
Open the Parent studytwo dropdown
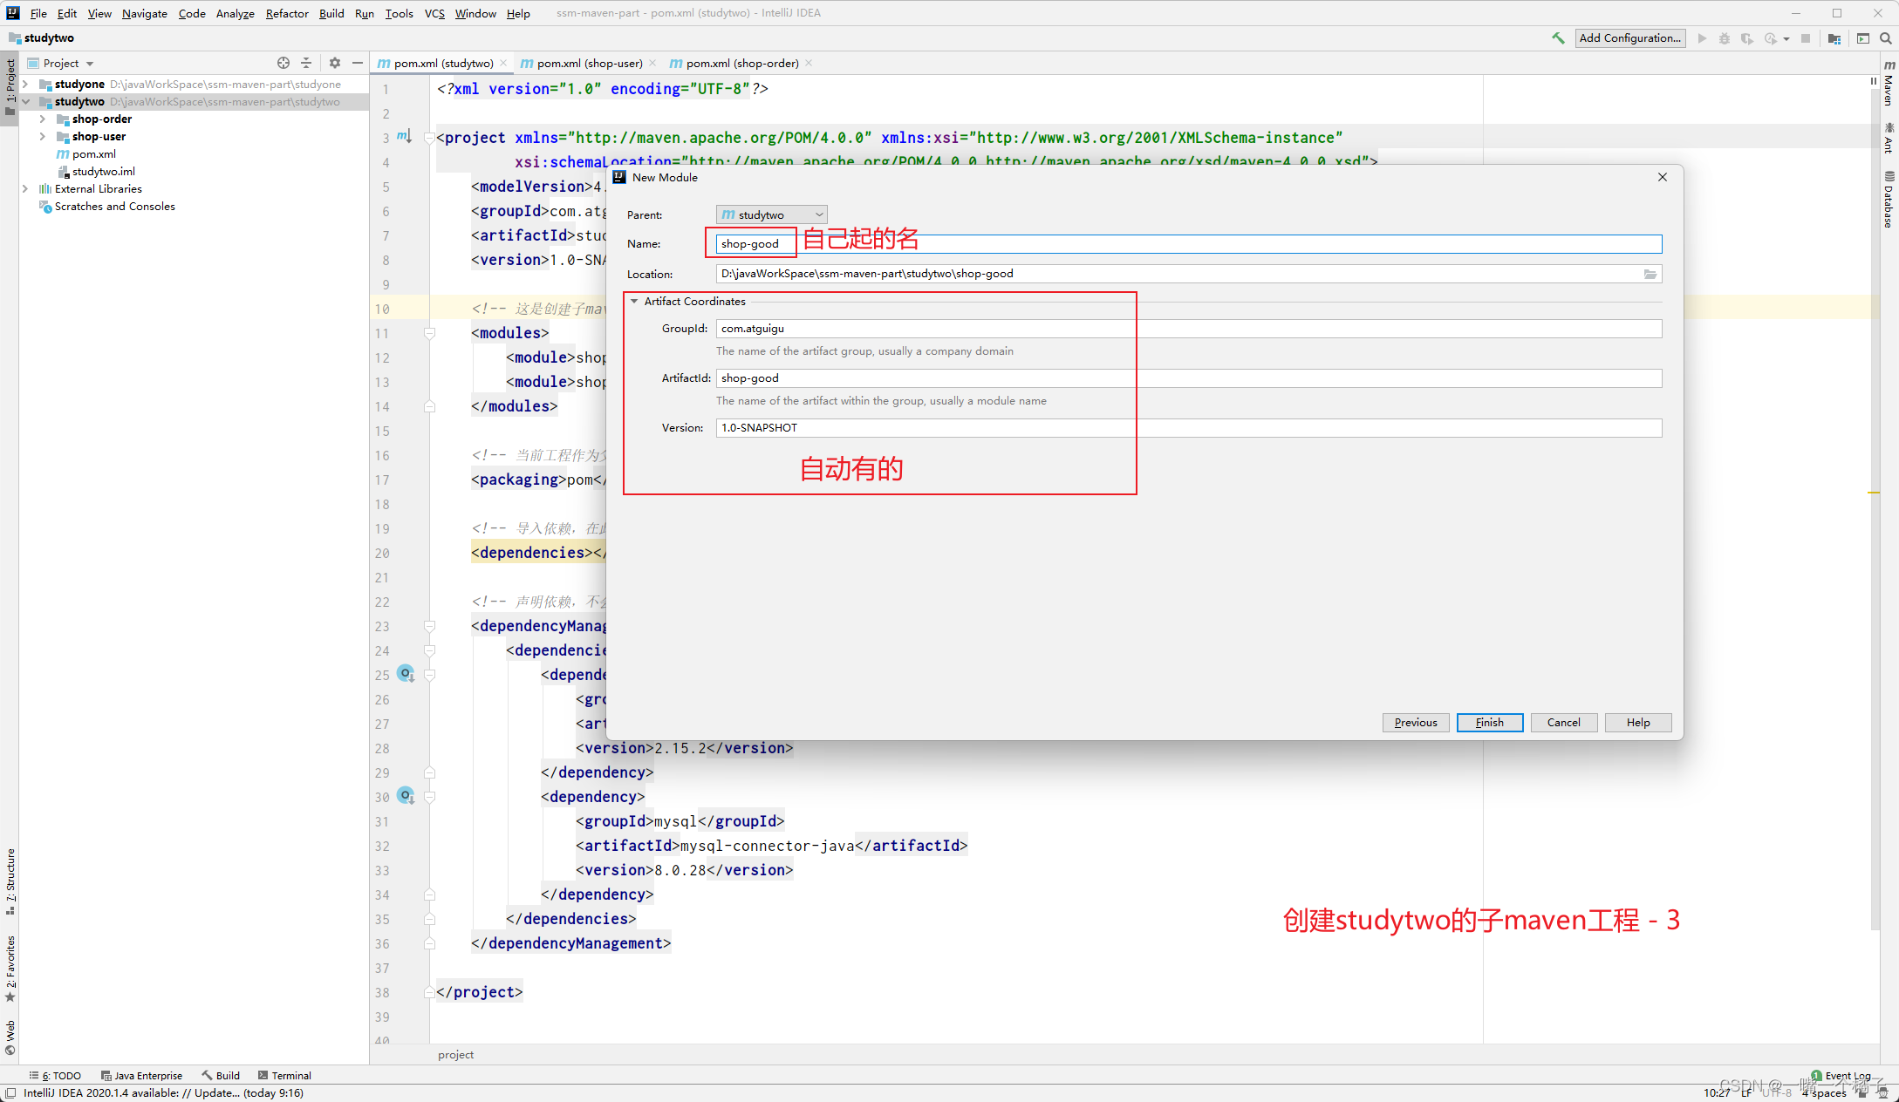(x=771, y=214)
